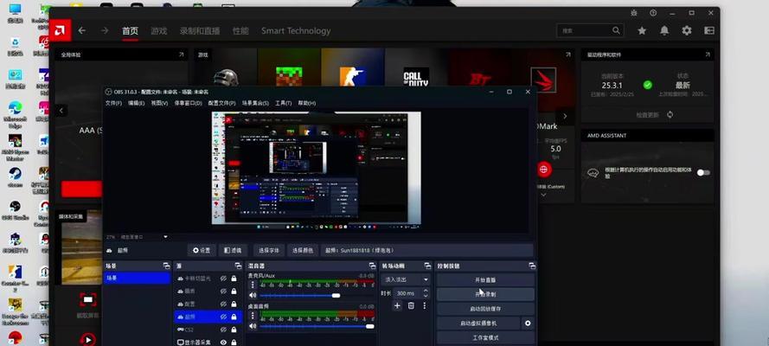The height and width of the screenshot is (346, 769).
Task: Mute the 麦克风/Aux speaker icon
Action: click(x=253, y=296)
